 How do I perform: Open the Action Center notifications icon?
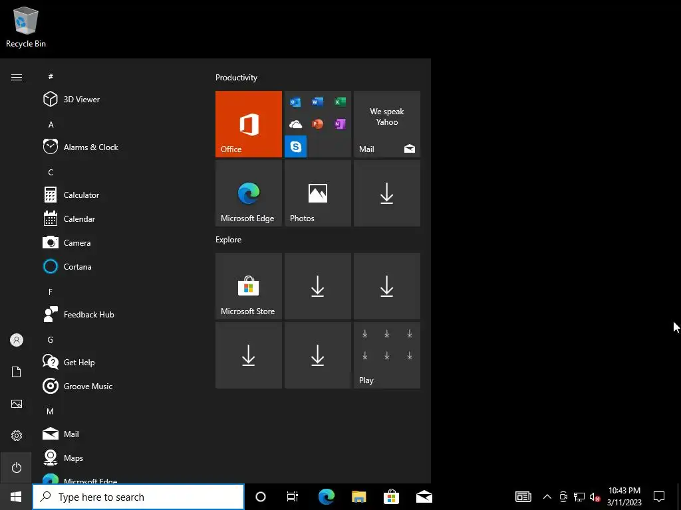click(659, 497)
